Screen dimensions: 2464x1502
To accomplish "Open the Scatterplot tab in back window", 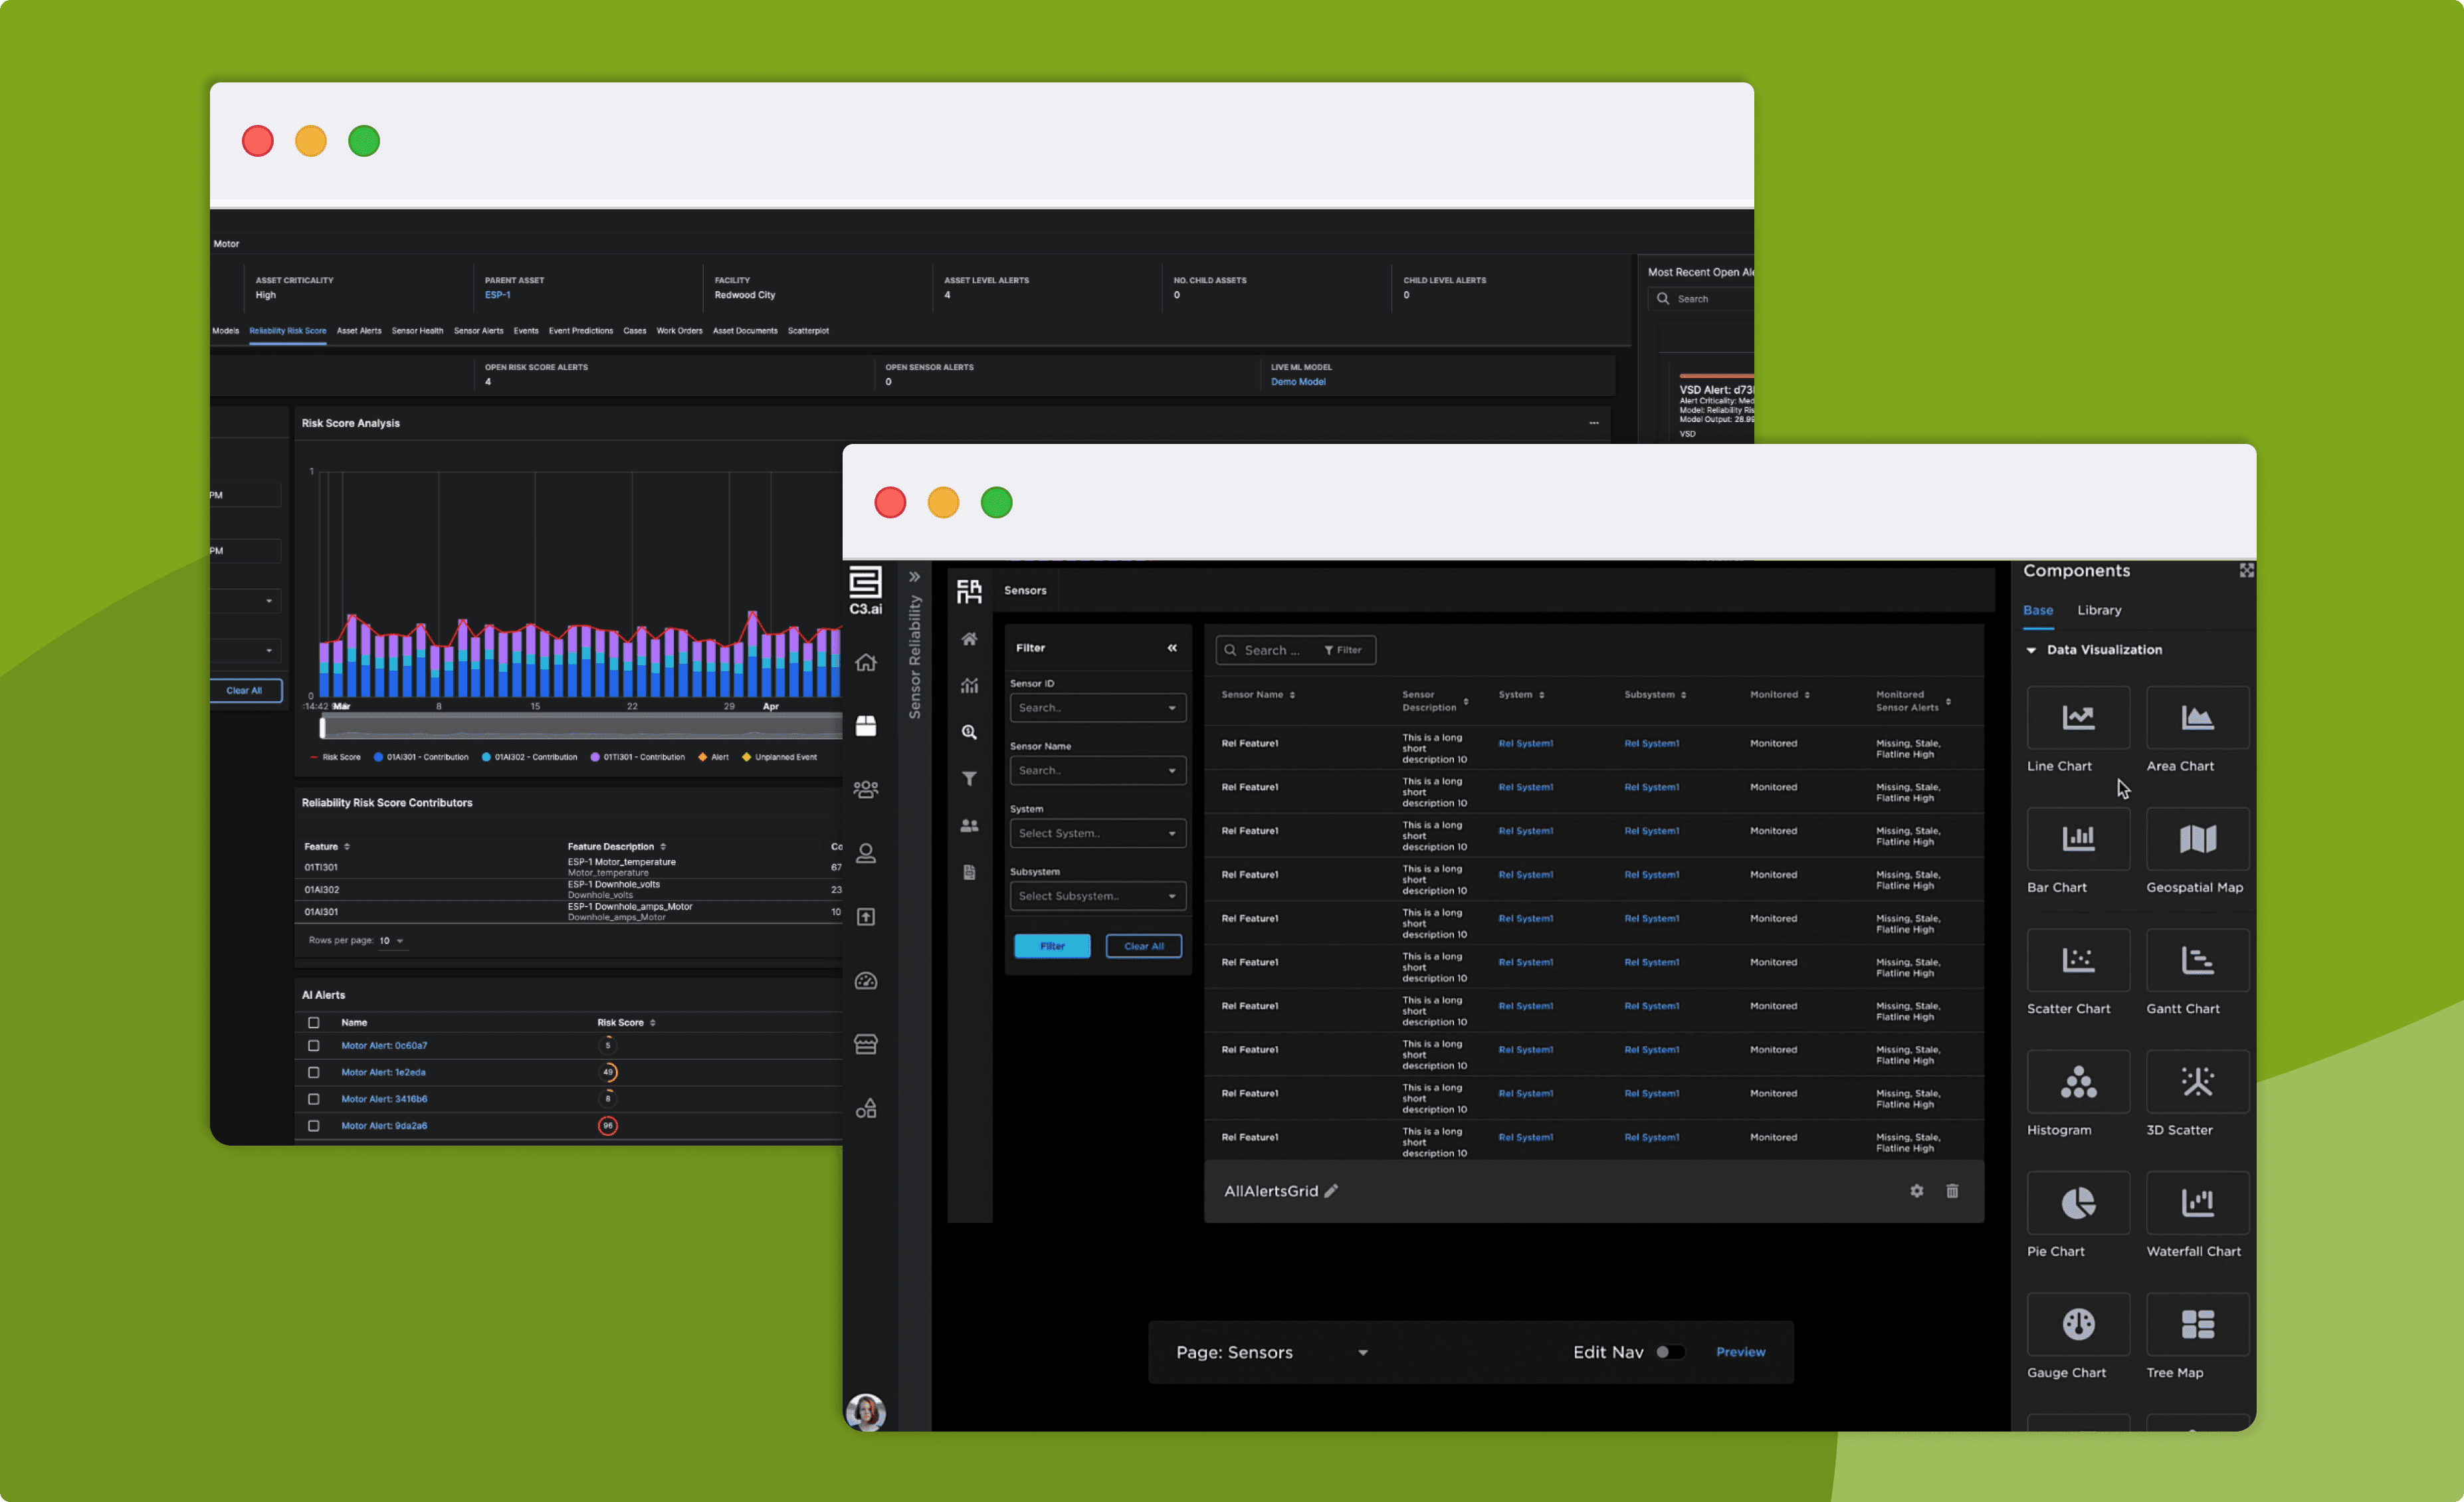I will tap(808, 331).
